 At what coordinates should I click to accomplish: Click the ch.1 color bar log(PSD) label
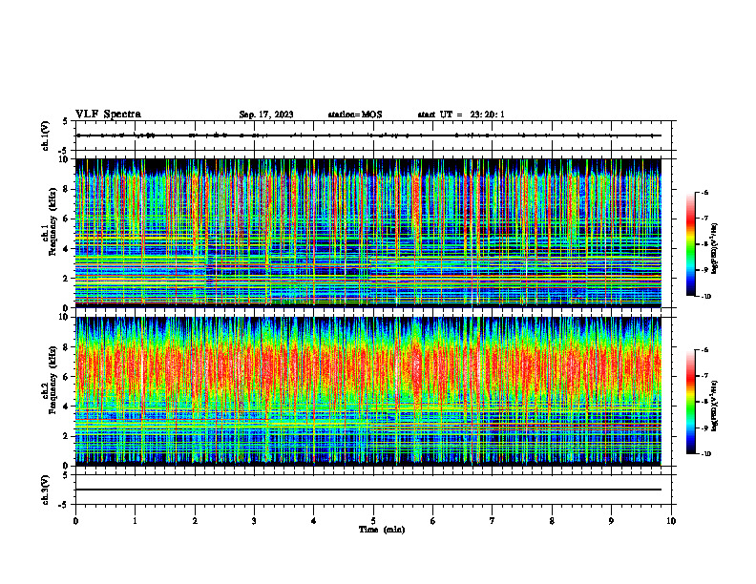coord(715,249)
